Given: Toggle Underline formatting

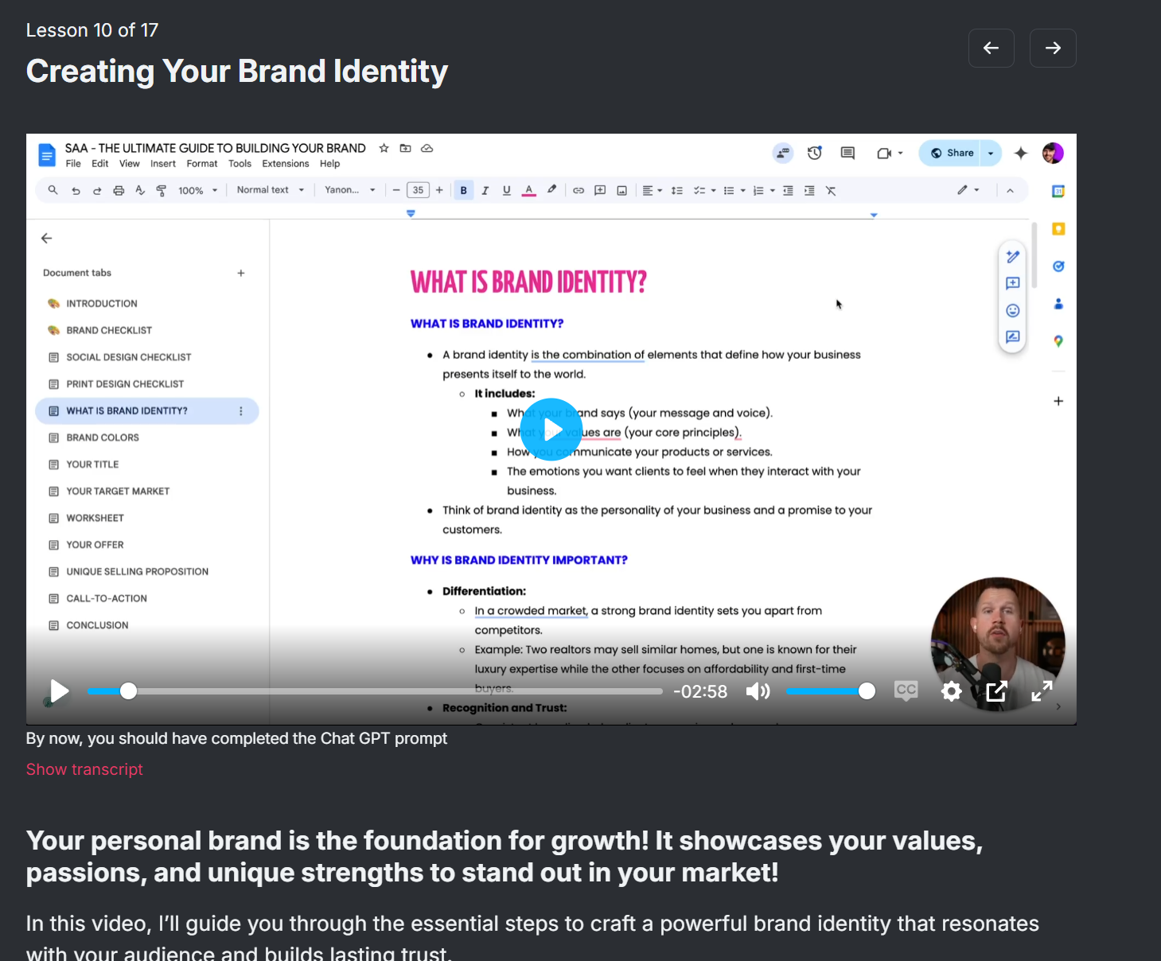Looking at the screenshot, I should pos(506,190).
